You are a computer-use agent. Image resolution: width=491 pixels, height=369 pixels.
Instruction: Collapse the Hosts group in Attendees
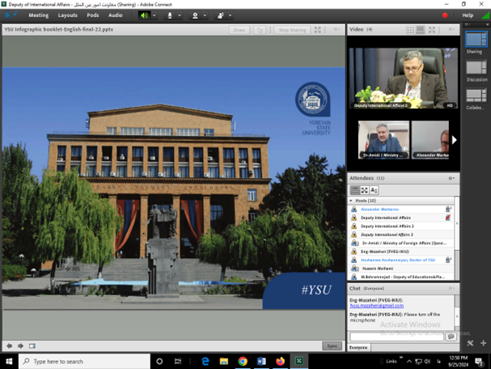click(x=352, y=200)
